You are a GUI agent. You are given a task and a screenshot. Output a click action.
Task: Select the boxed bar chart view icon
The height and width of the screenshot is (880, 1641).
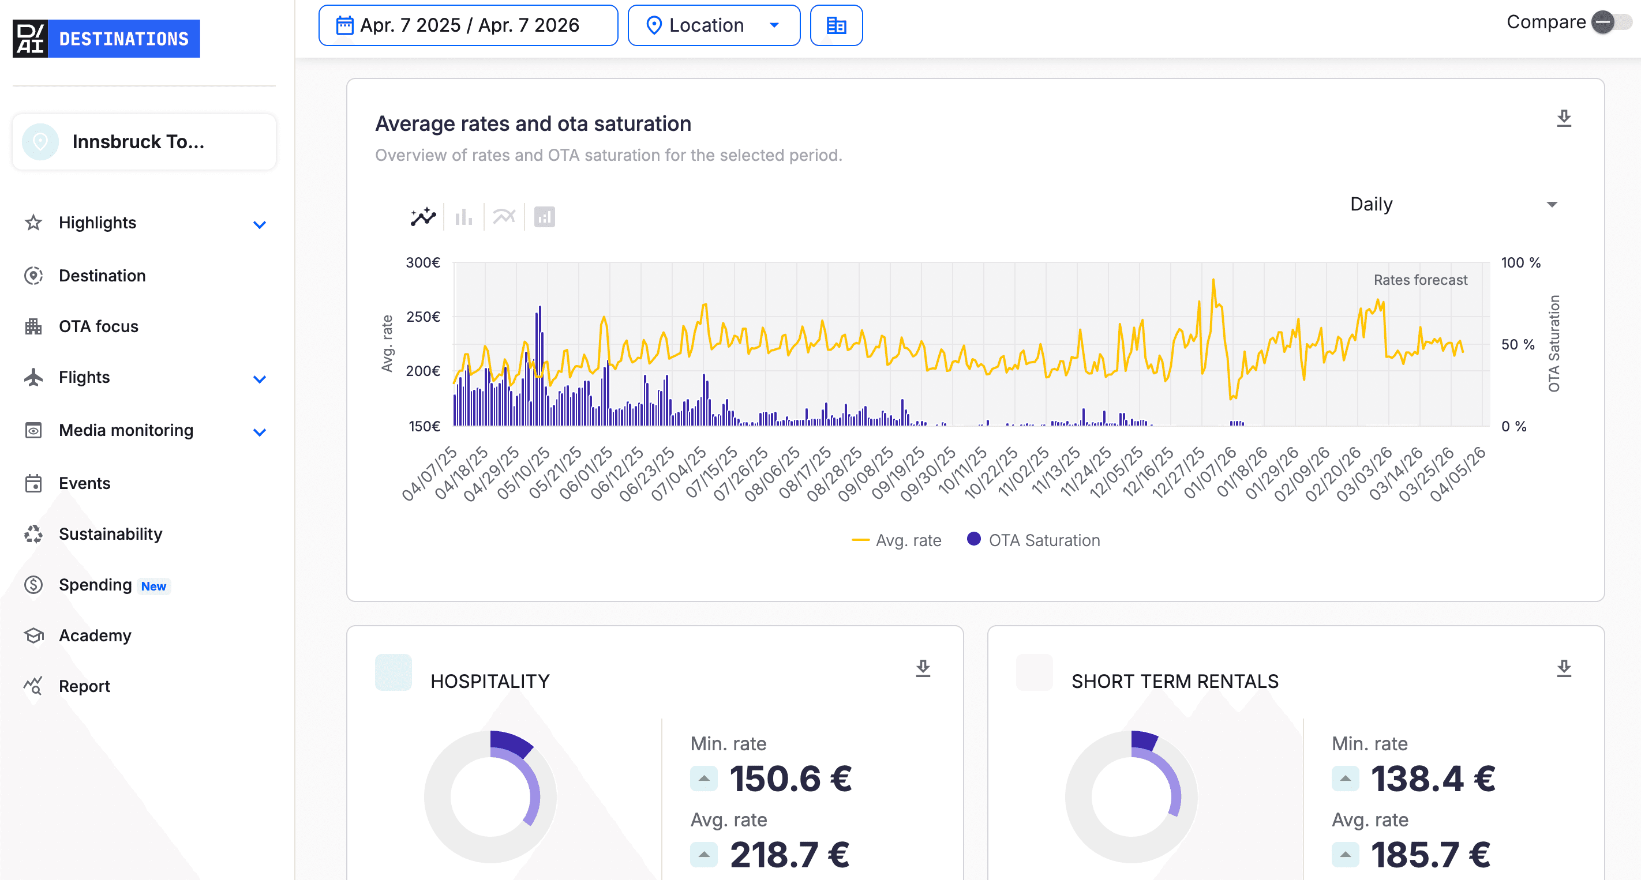click(x=544, y=217)
